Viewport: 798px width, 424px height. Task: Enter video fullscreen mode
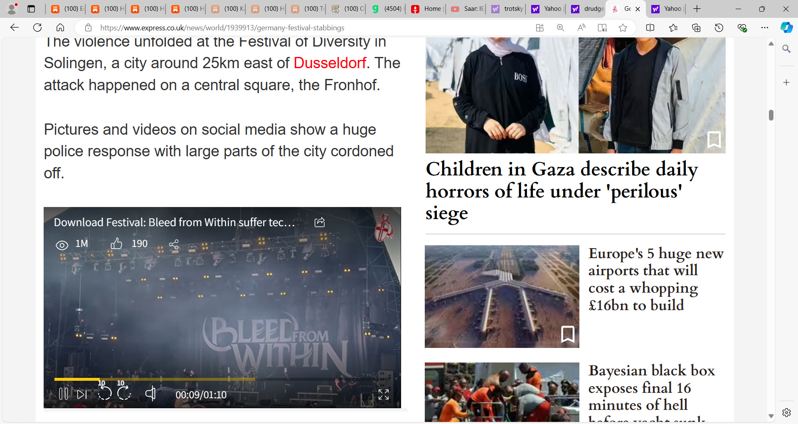(x=383, y=394)
